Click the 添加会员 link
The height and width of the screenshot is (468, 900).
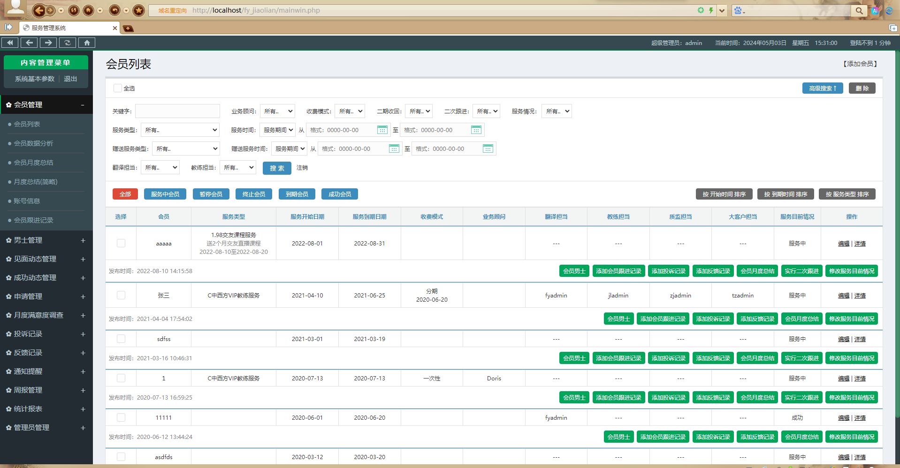pyautogui.click(x=860, y=64)
